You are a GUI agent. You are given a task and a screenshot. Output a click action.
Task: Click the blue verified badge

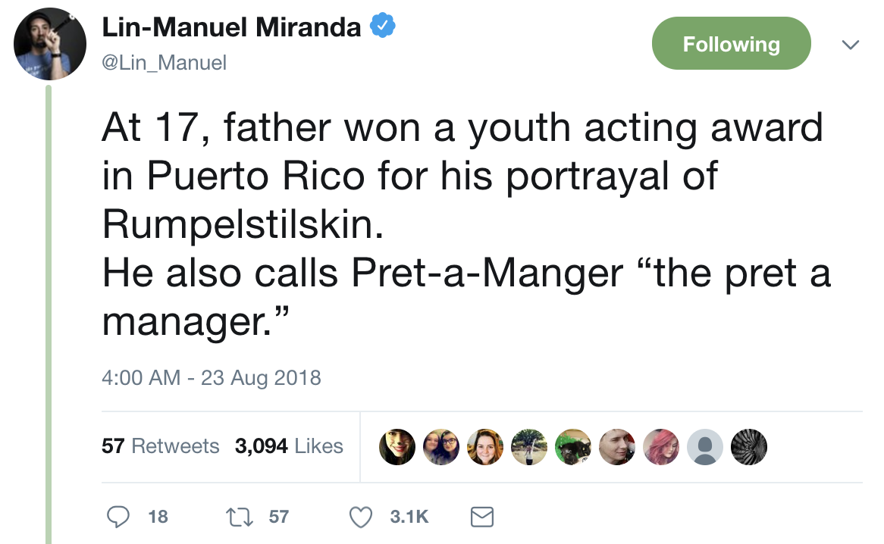pyautogui.click(x=381, y=29)
